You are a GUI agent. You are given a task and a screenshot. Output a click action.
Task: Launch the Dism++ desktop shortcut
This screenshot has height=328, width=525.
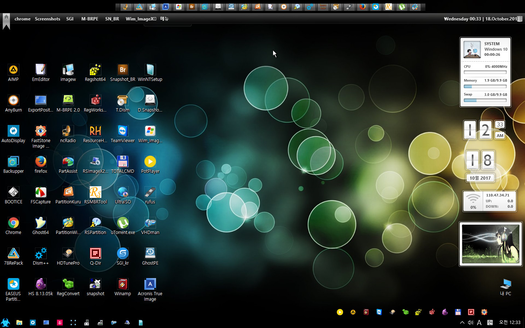tap(41, 257)
